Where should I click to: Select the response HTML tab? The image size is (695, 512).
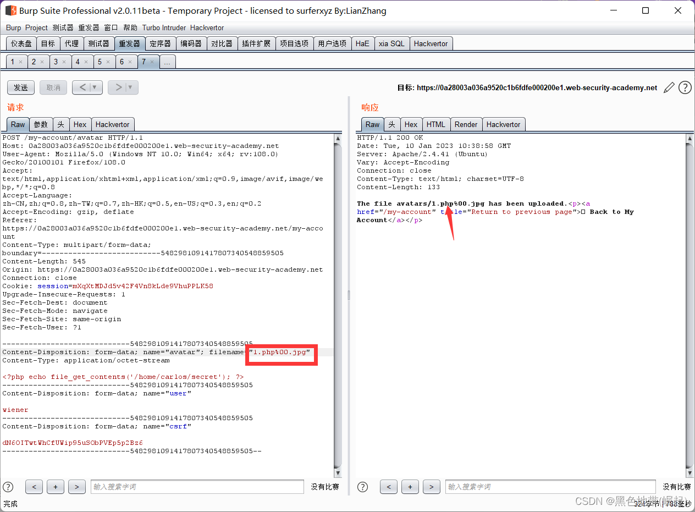pyautogui.click(x=436, y=124)
